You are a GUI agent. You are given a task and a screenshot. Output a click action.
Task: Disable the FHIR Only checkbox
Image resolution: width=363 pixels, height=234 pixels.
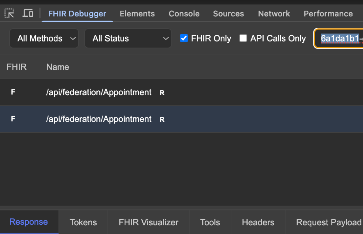(x=185, y=38)
